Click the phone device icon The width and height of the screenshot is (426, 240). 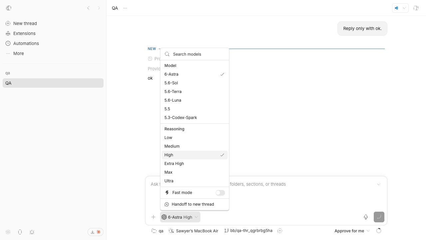[20, 232]
